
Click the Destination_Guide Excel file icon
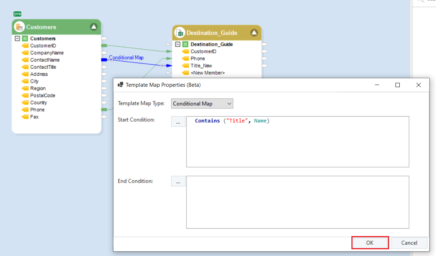(x=179, y=33)
